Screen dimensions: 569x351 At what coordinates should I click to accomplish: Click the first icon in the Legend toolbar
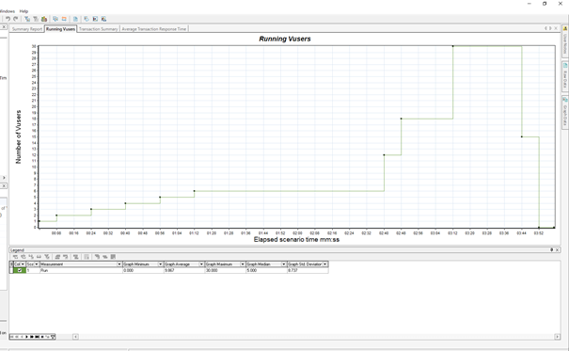click(16, 257)
